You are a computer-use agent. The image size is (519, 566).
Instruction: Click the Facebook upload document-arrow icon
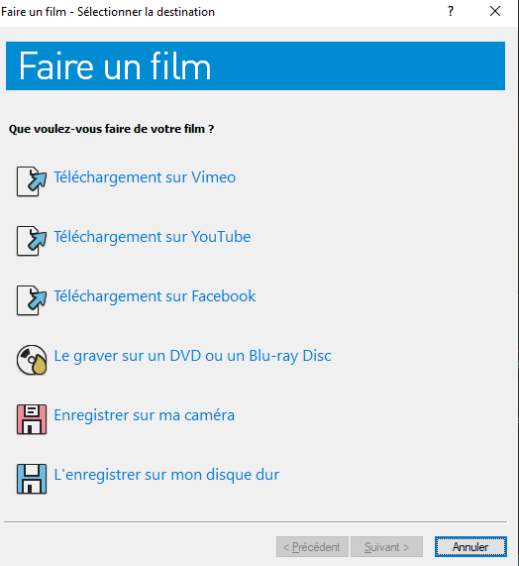pos(32,300)
